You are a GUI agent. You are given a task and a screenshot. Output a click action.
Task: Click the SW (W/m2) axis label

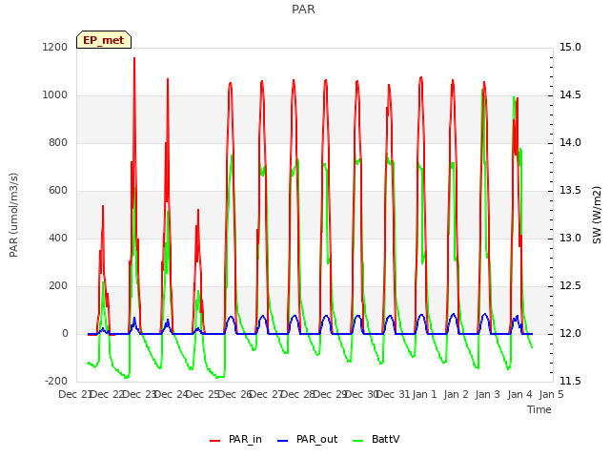point(597,215)
